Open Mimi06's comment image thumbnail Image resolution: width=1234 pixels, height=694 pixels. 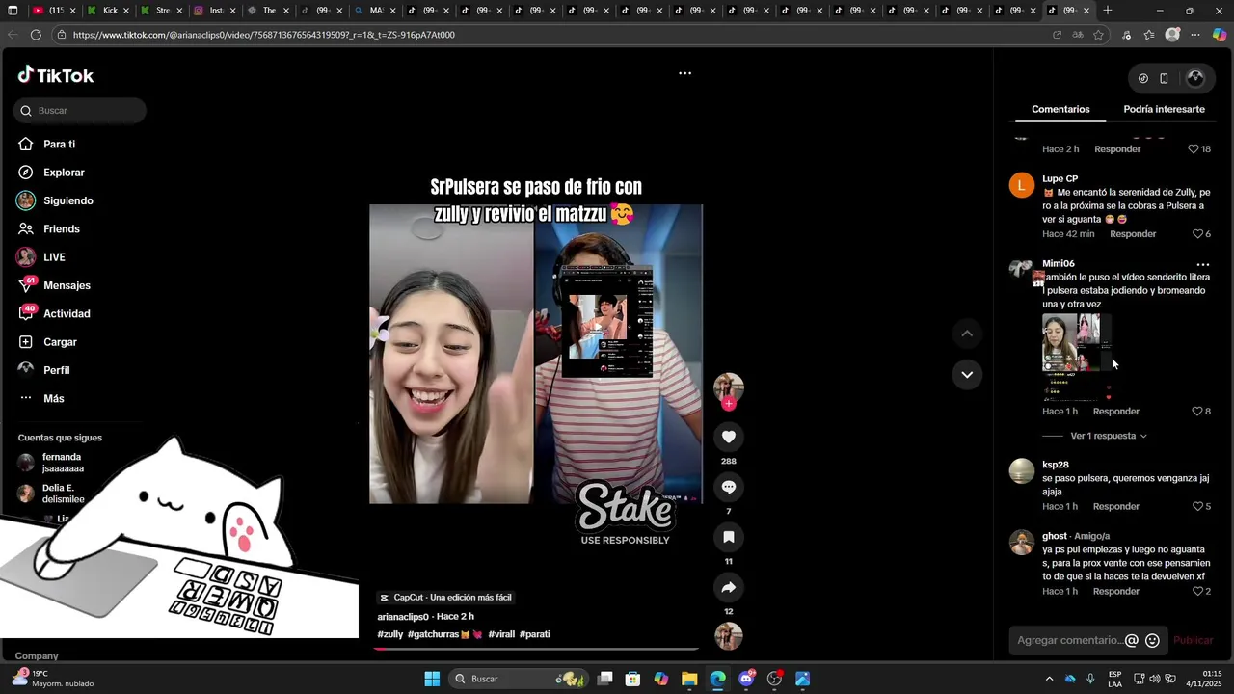click(1078, 357)
